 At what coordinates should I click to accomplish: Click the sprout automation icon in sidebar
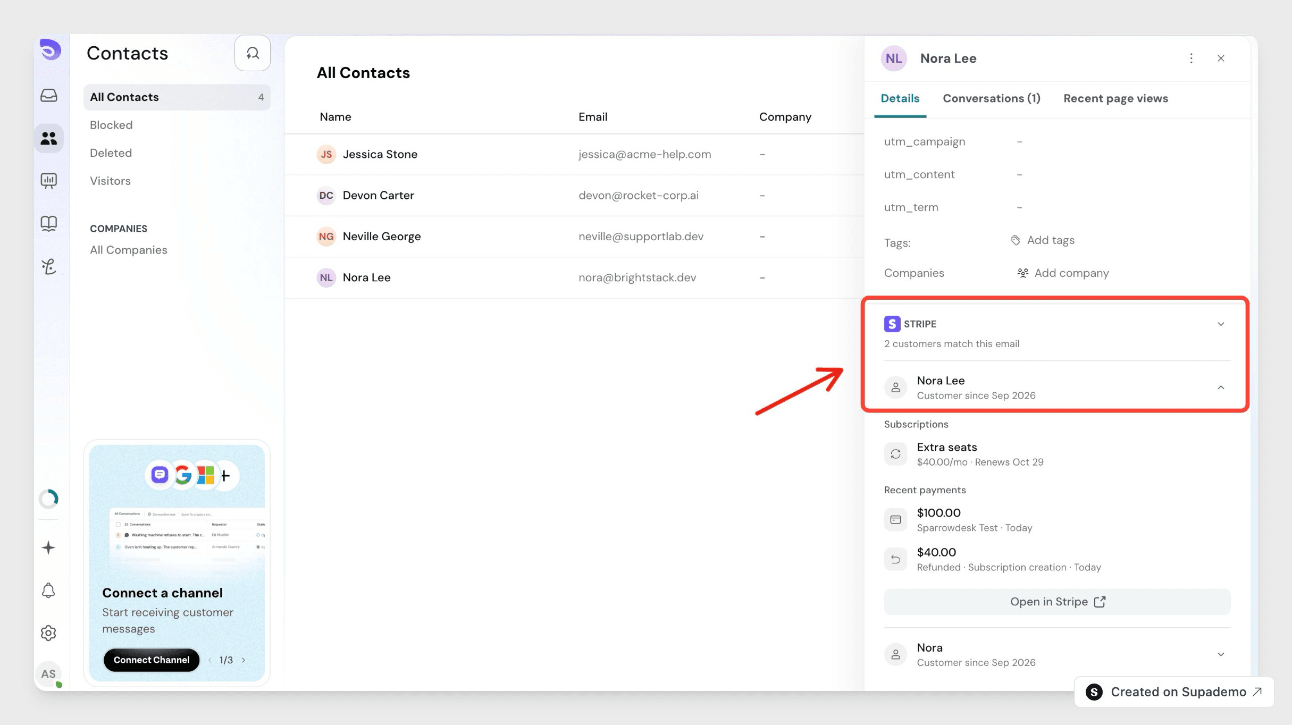point(49,266)
